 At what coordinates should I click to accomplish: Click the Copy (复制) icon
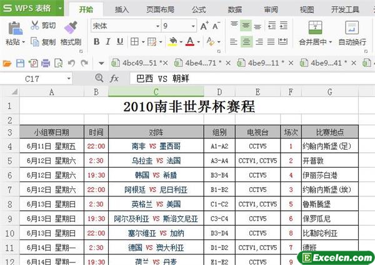click(35, 42)
